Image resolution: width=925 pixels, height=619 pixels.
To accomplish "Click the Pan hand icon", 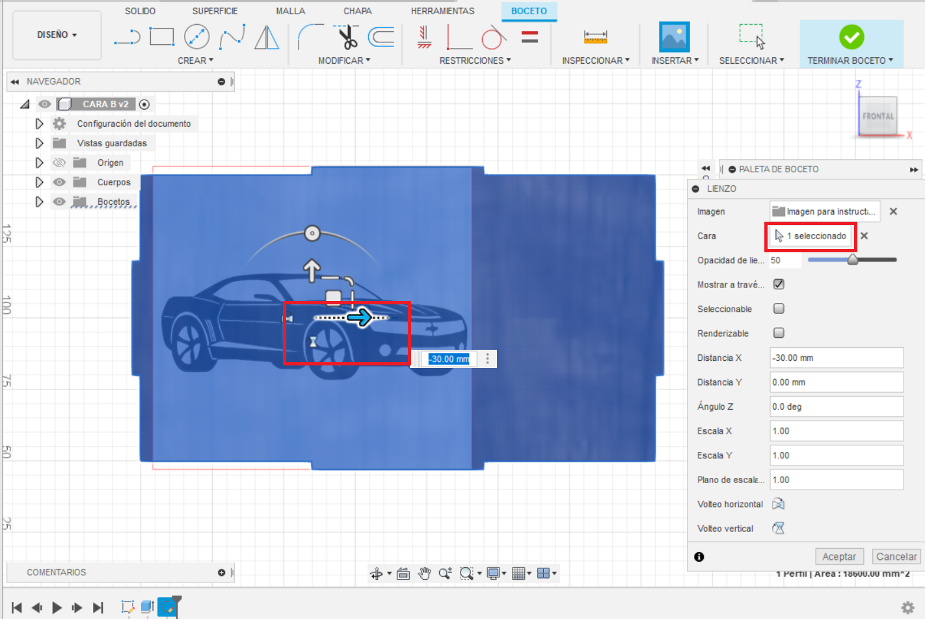I will coord(424,573).
